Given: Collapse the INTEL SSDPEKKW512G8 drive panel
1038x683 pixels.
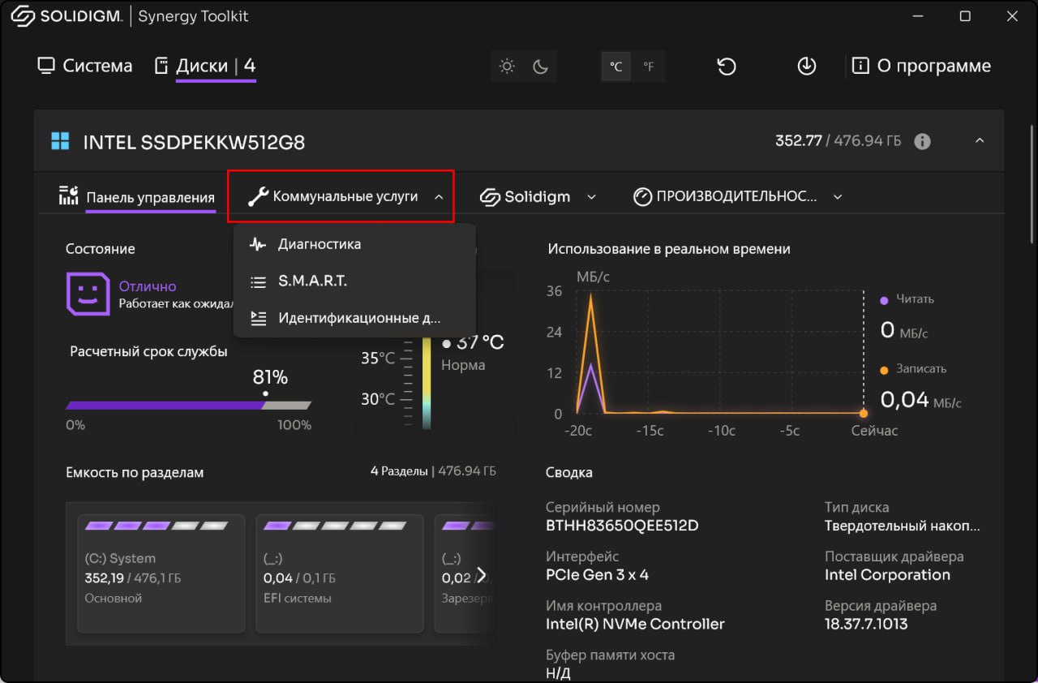Looking at the screenshot, I should tap(980, 141).
